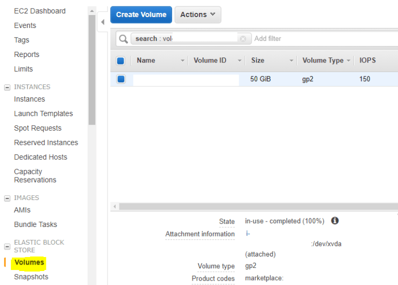Image resolution: width=398 pixels, height=285 pixels.
Task: Select Volumes in the sidebar
Action: [29, 262]
